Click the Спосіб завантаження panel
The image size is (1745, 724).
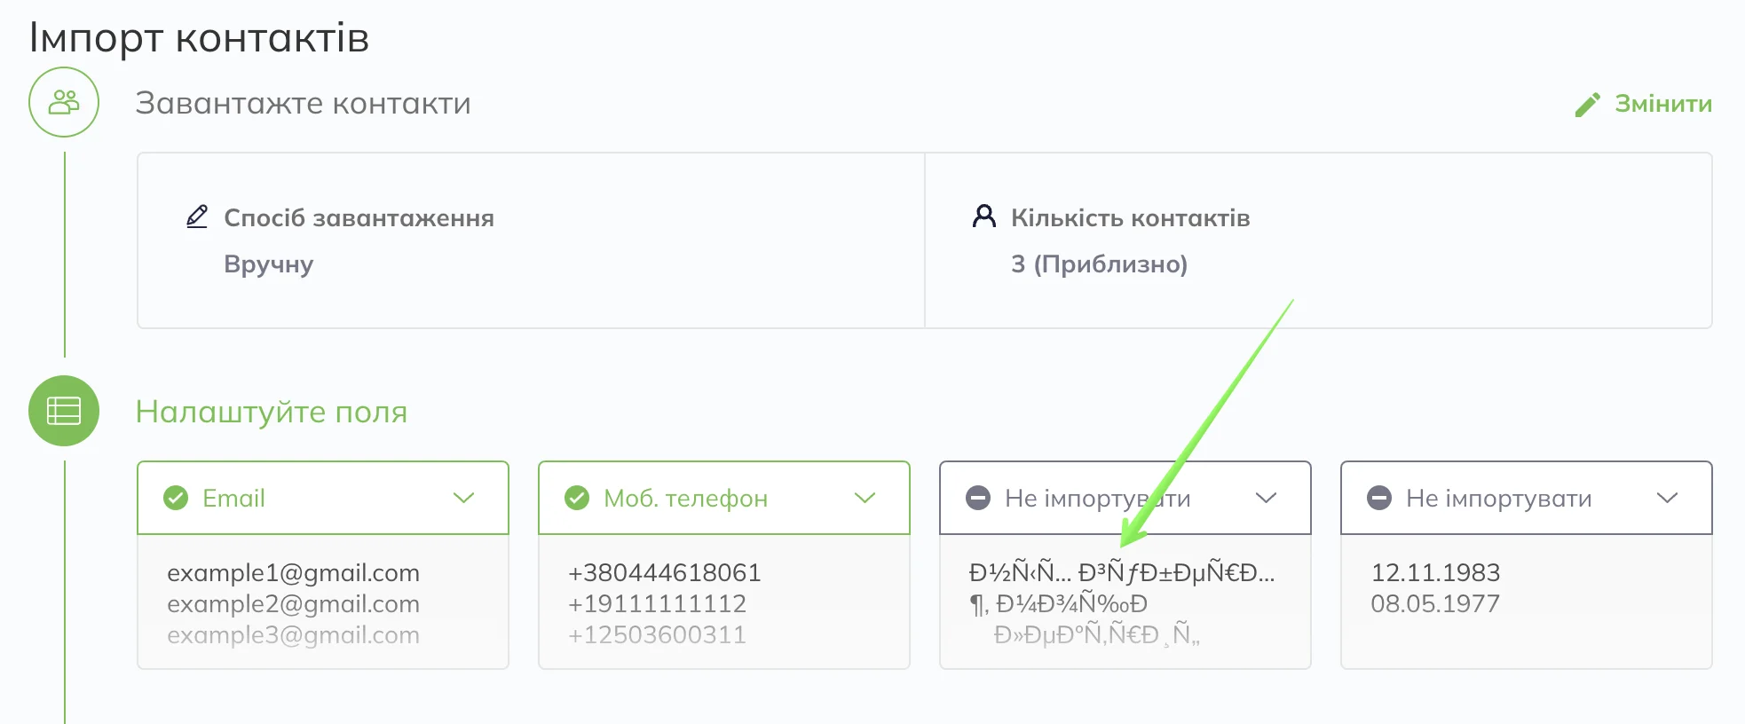point(531,240)
